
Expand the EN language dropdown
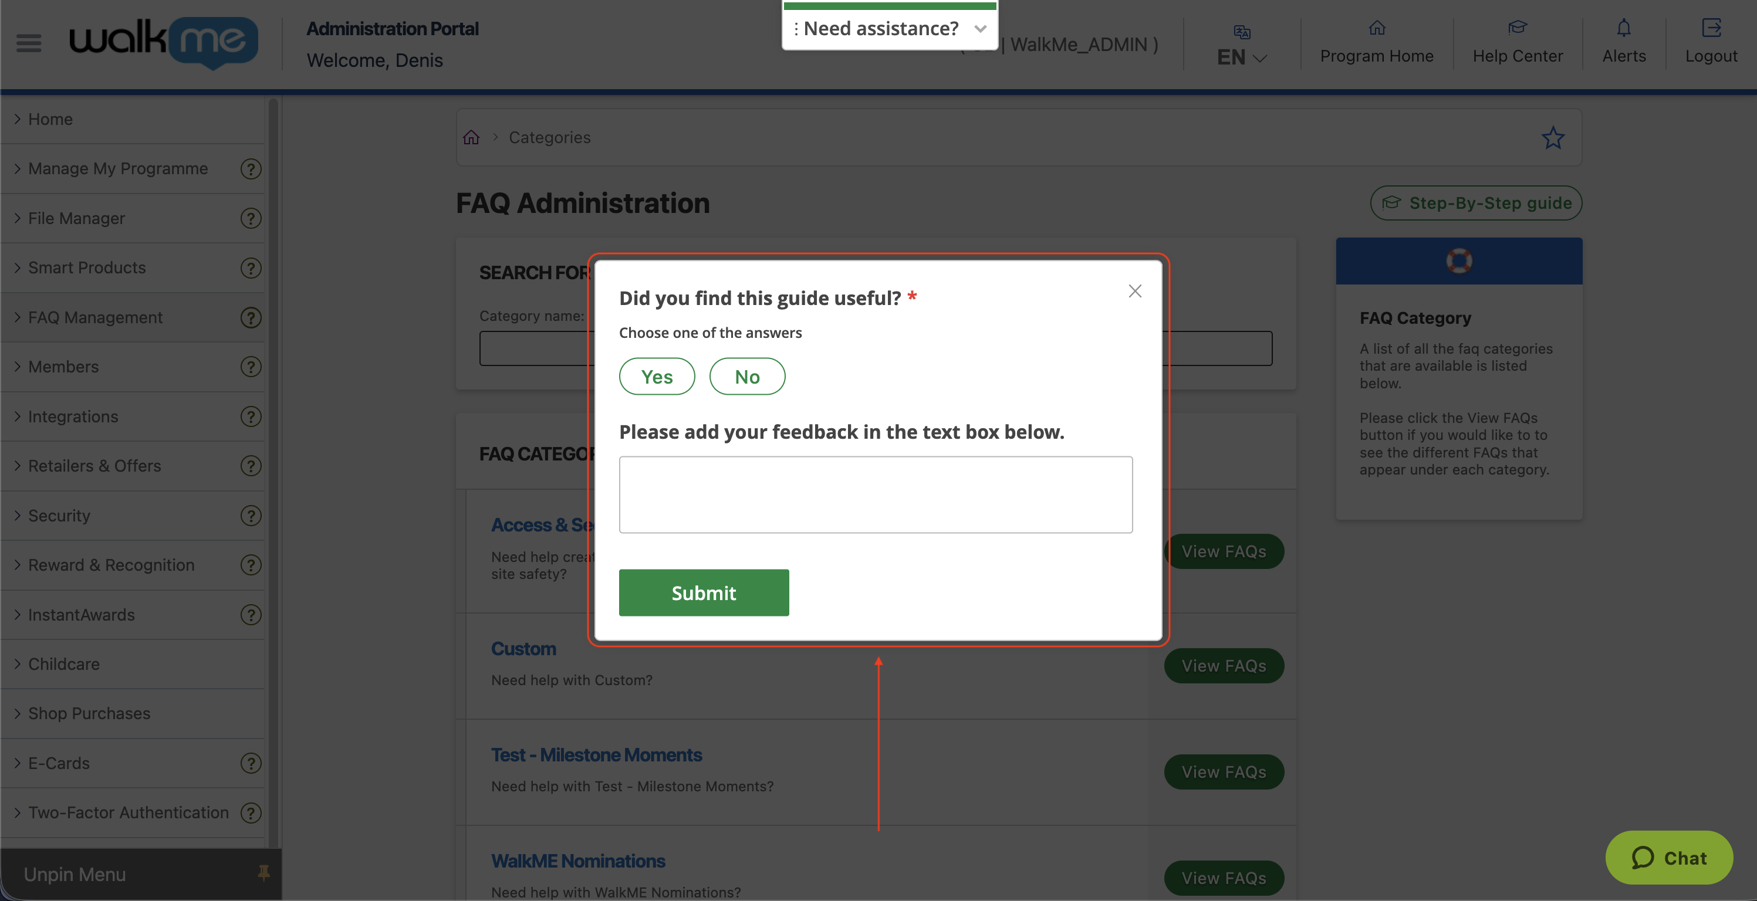(x=1241, y=57)
